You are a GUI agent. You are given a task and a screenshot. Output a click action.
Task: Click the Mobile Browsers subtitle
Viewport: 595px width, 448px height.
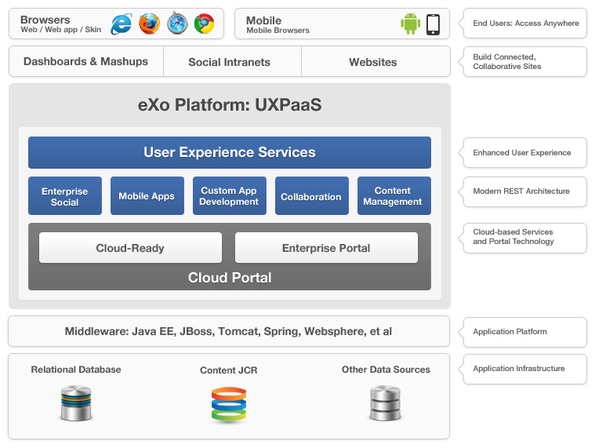pos(278,31)
